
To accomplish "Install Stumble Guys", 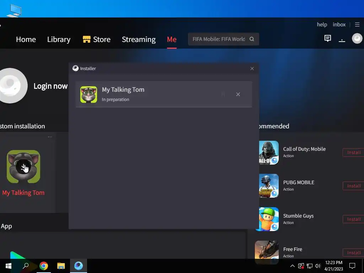I will coord(354,219).
